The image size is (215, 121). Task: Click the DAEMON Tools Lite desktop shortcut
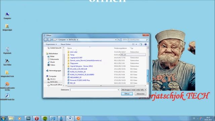(x=7, y=97)
